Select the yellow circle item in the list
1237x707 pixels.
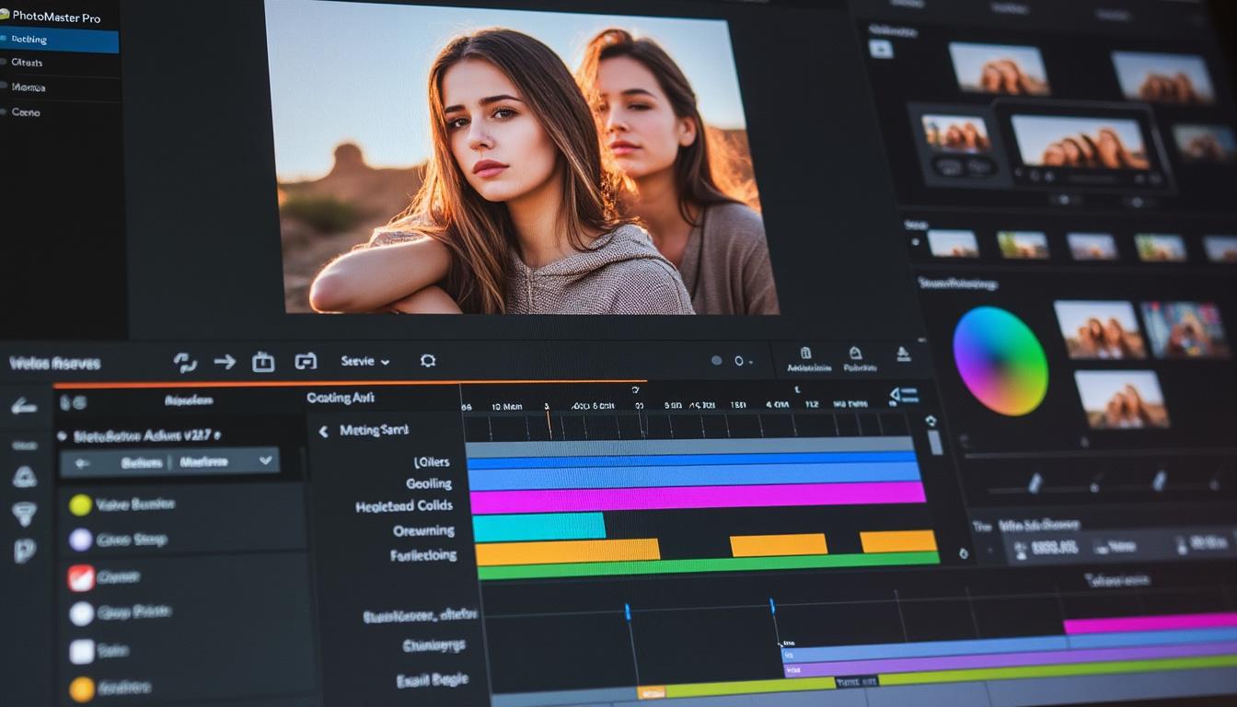[x=81, y=504]
